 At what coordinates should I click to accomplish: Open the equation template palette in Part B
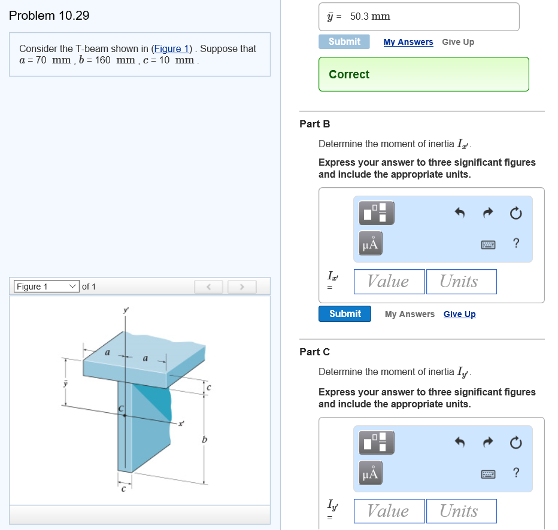click(375, 212)
